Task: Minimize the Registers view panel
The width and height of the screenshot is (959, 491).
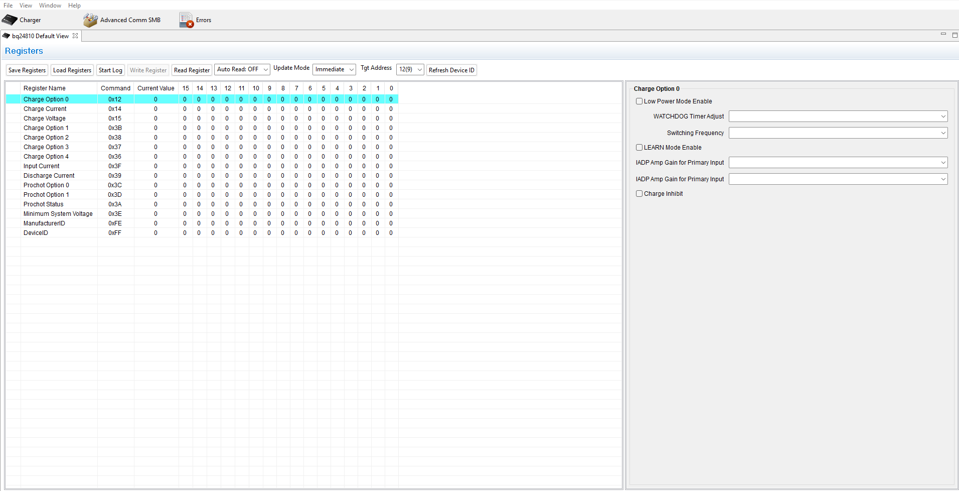Action: click(x=943, y=34)
